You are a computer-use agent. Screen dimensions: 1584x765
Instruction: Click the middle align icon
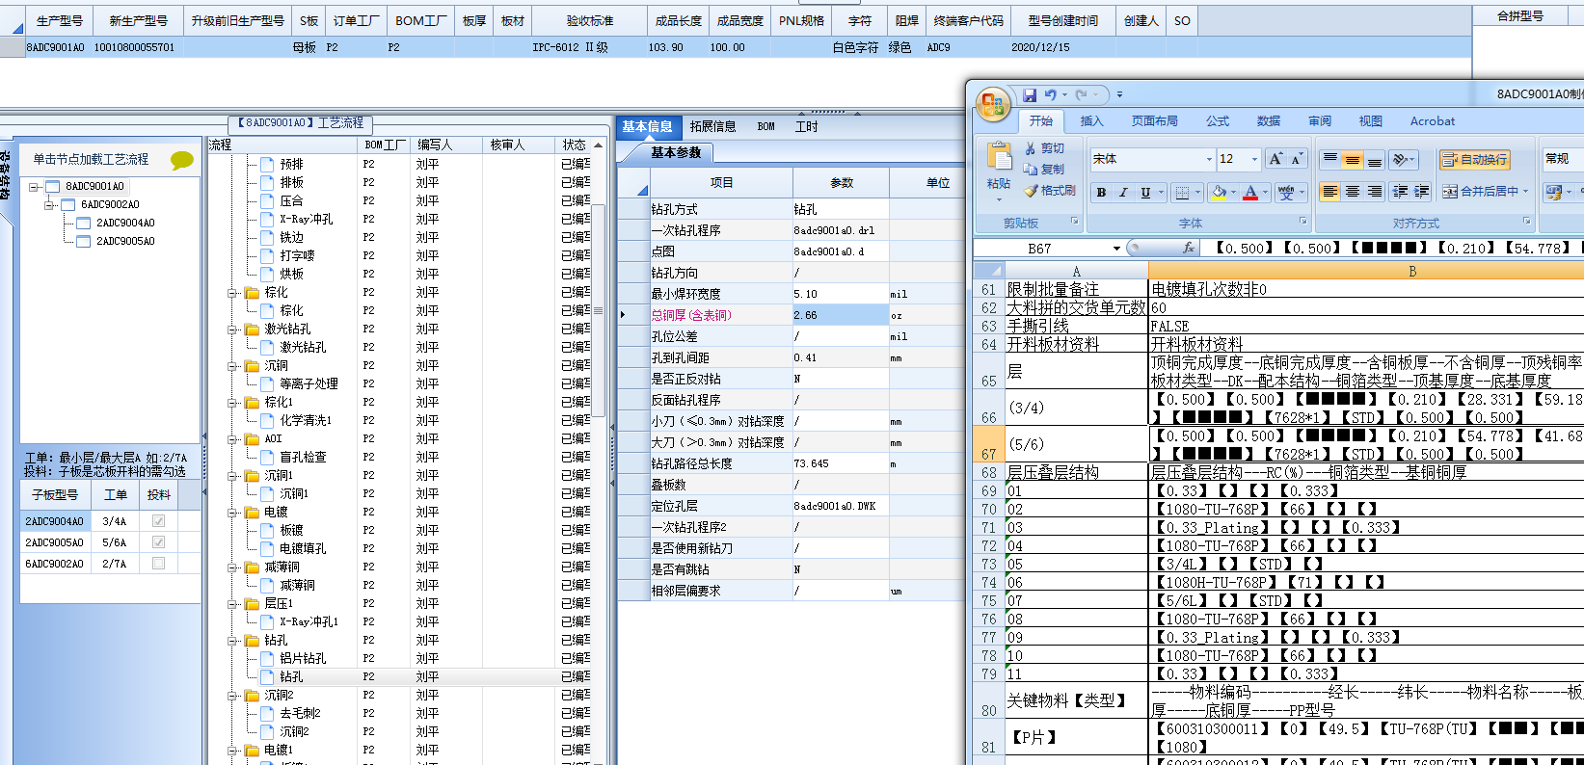[x=1352, y=159]
